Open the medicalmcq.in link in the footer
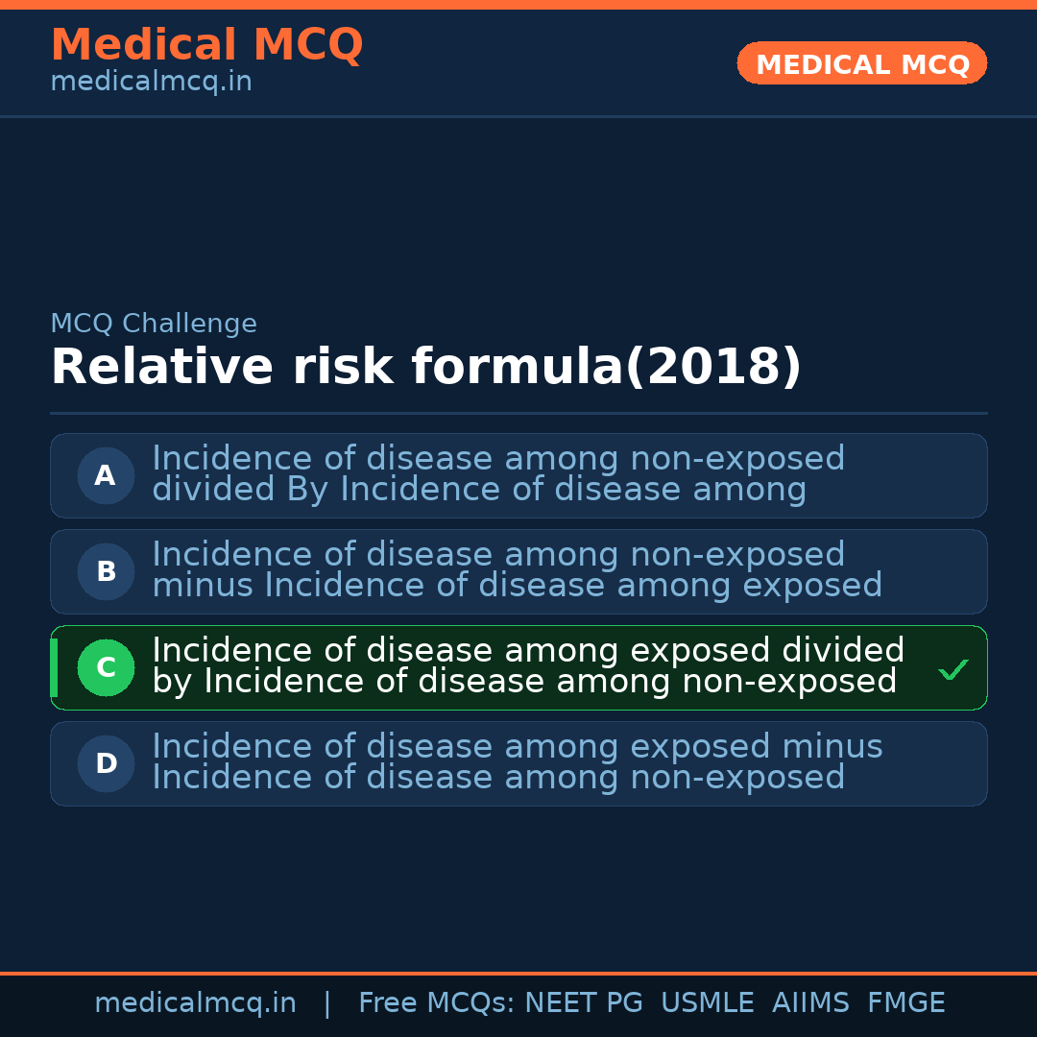 (x=195, y=1003)
